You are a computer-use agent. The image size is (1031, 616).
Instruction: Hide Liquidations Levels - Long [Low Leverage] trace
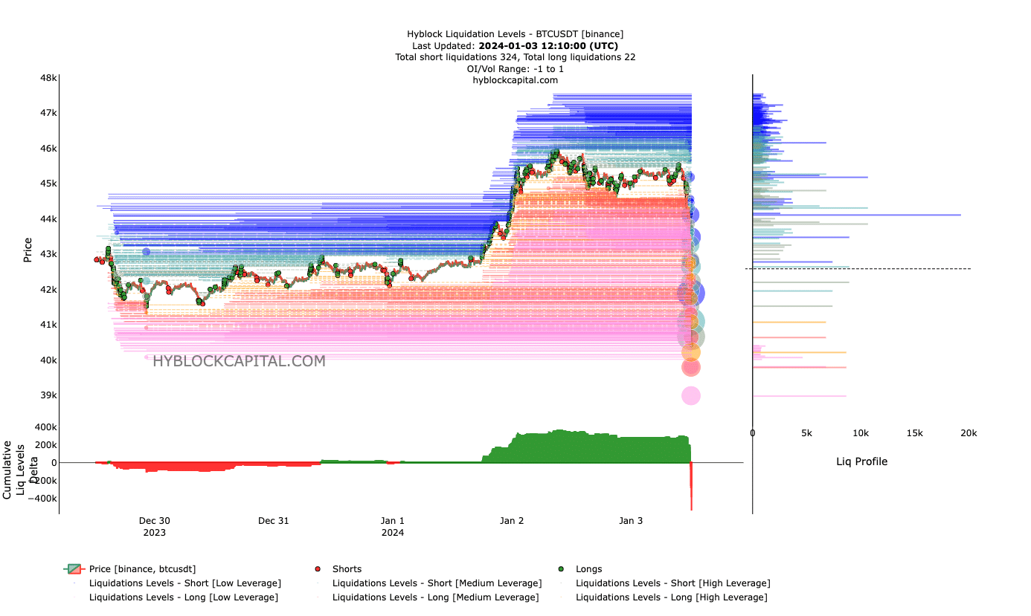pyautogui.click(x=184, y=597)
